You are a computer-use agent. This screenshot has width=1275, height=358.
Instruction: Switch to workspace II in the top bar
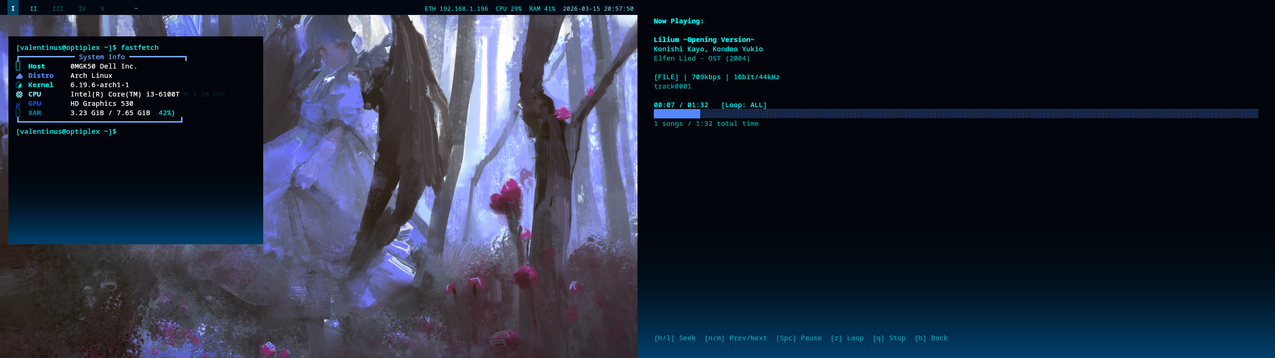coord(34,8)
